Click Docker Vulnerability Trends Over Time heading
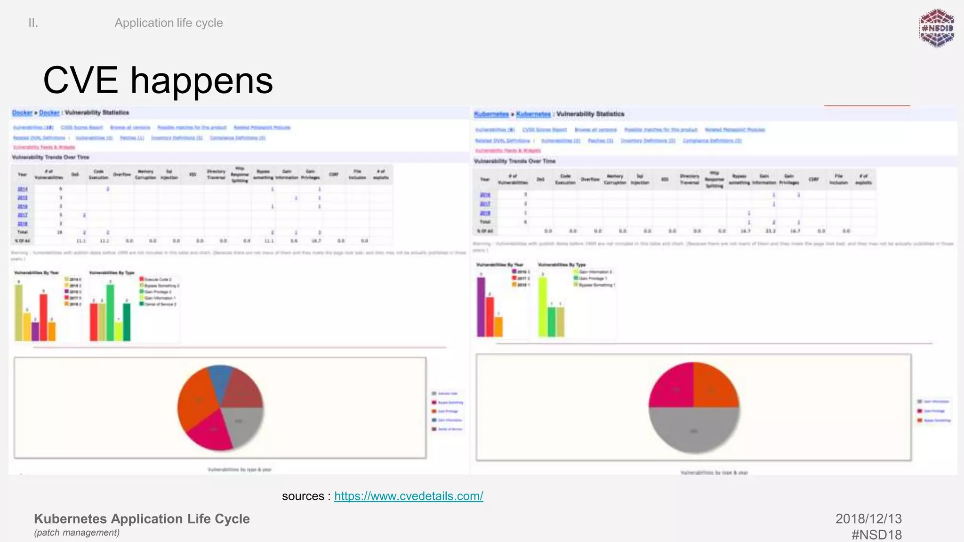 tap(50, 157)
